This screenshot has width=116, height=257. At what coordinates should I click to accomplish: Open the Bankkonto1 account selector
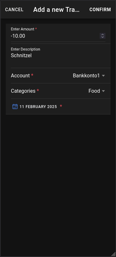(x=89, y=75)
